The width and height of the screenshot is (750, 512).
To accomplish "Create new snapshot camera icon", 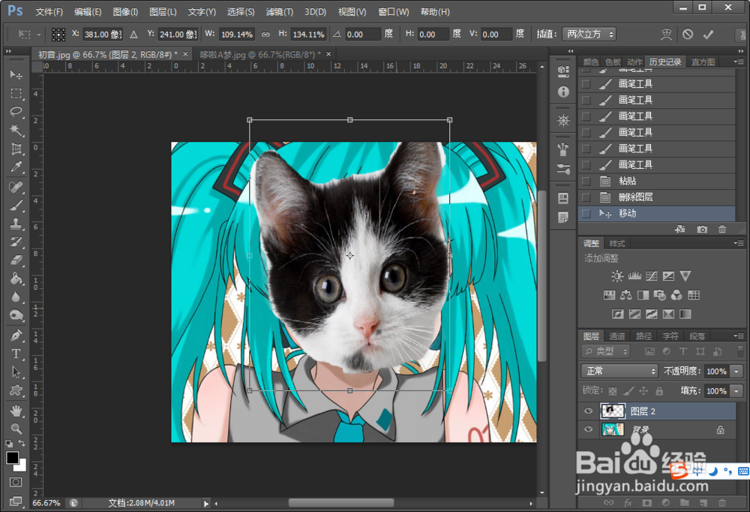I will 702,230.
